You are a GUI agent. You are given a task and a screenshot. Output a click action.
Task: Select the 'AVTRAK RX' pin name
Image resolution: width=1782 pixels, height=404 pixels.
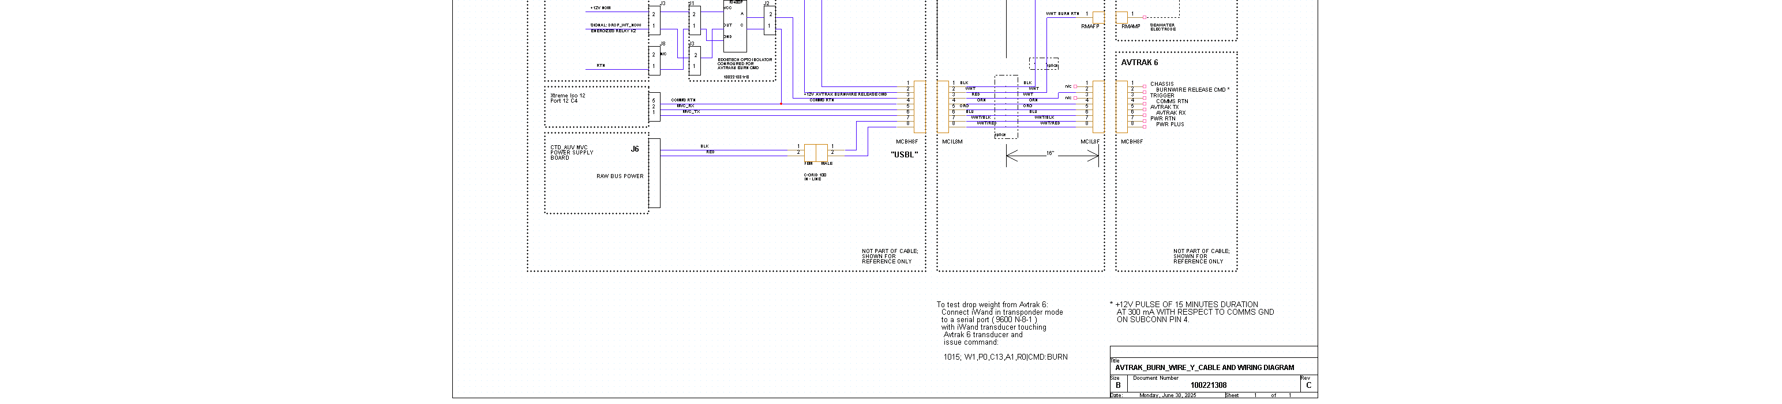1171,112
